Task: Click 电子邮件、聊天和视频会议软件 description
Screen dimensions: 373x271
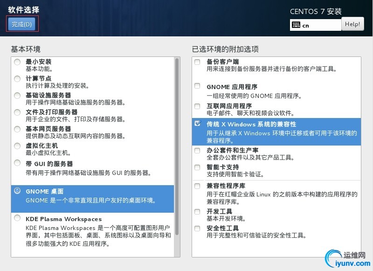Action: tap(250, 113)
